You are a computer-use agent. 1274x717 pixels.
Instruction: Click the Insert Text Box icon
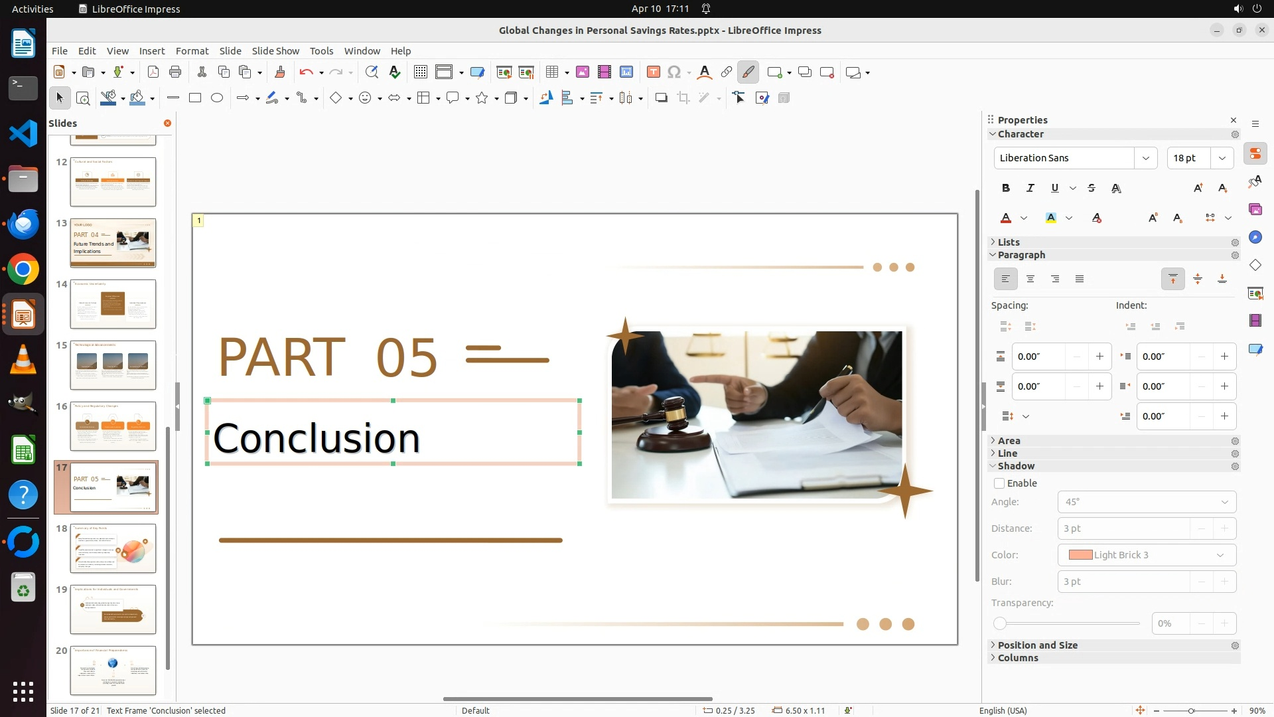[653, 72]
